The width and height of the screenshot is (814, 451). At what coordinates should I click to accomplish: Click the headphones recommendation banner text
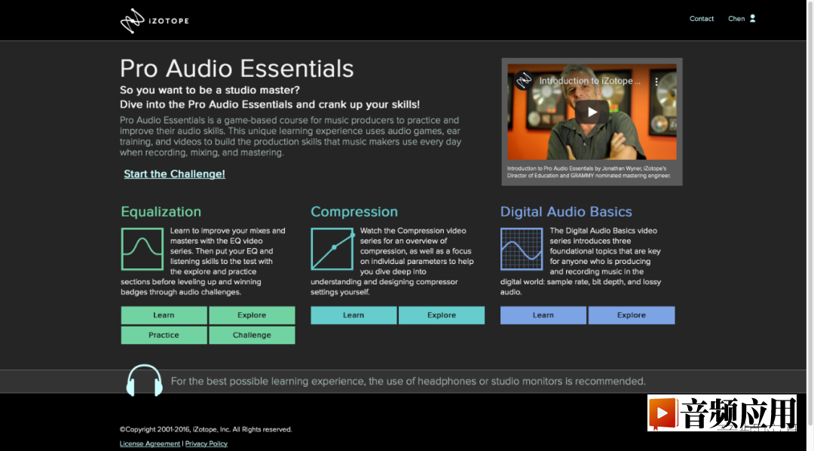tap(408, 382)
